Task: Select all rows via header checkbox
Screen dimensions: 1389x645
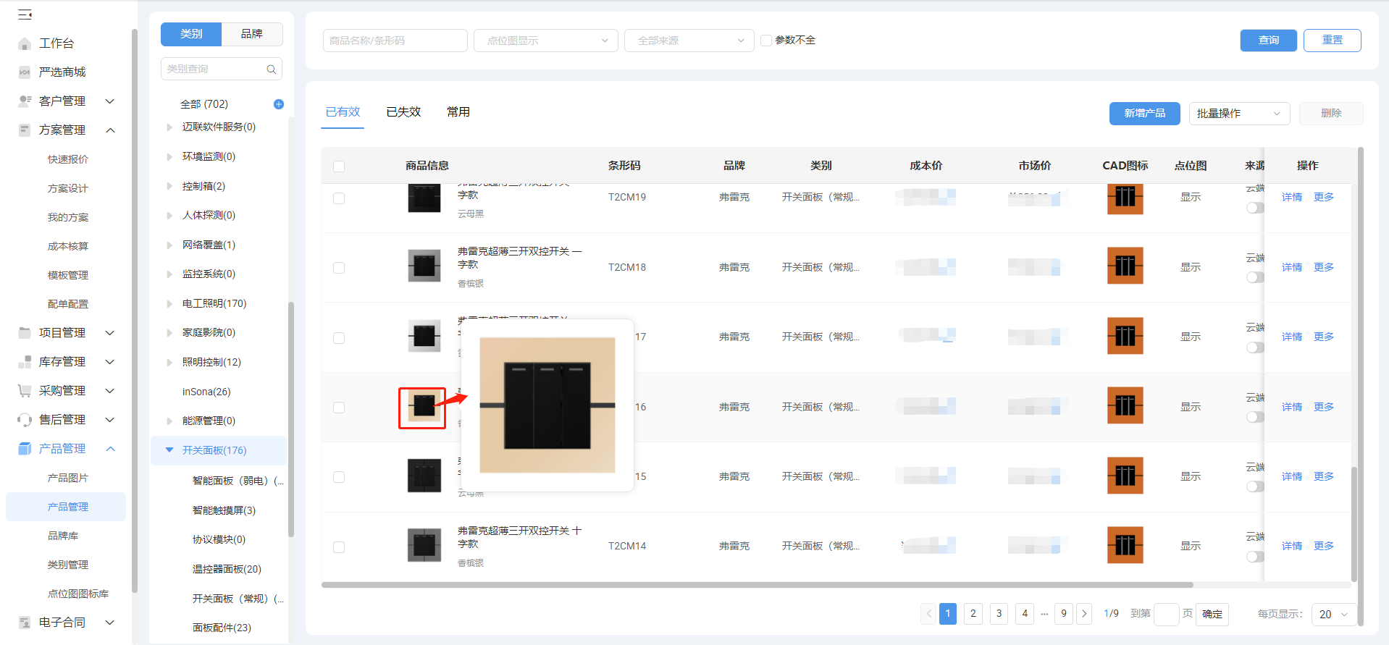Action: (339, 166)
